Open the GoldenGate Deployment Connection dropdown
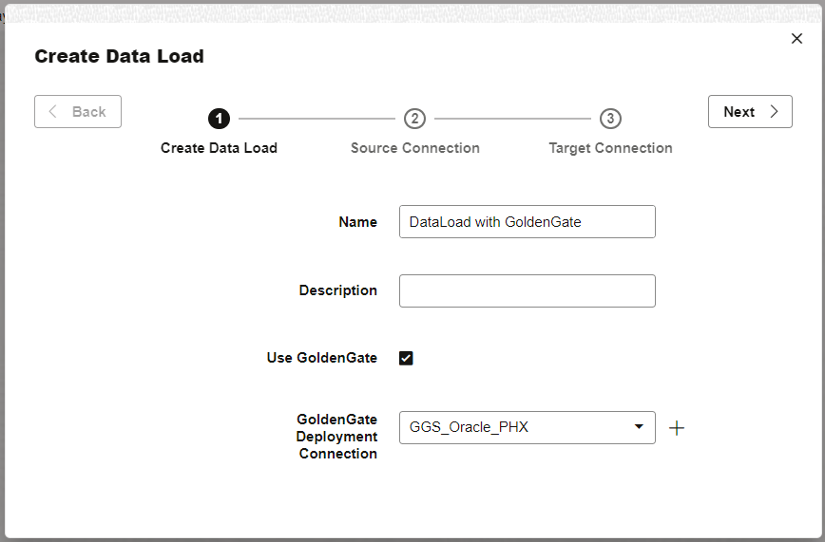825x542 pixels. pyautogui.click(x=528, y=427)
